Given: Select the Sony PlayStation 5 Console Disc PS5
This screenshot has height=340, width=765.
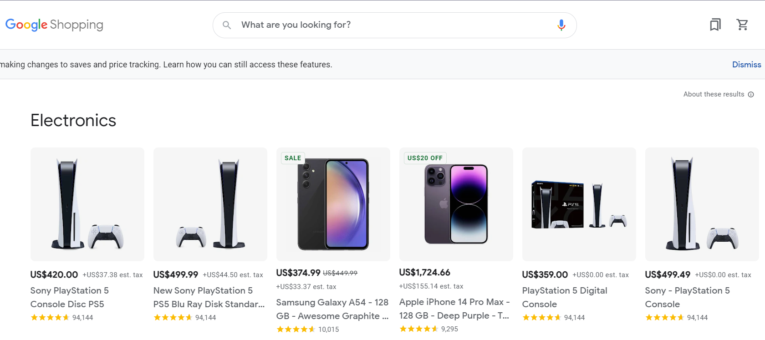Looking at the screenshot, I should click(x=69, y=297).
